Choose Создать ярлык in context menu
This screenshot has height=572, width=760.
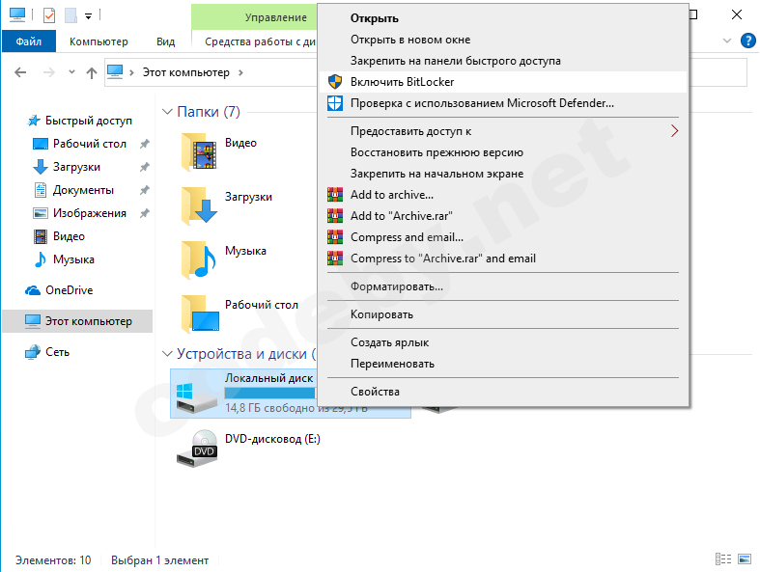[x=503, y=342]
